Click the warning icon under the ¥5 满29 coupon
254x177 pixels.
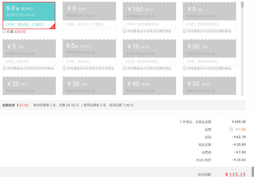click(4, 69)
